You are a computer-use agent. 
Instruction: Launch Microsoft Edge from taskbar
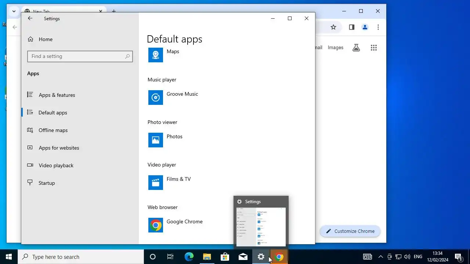tap(189, 257)
